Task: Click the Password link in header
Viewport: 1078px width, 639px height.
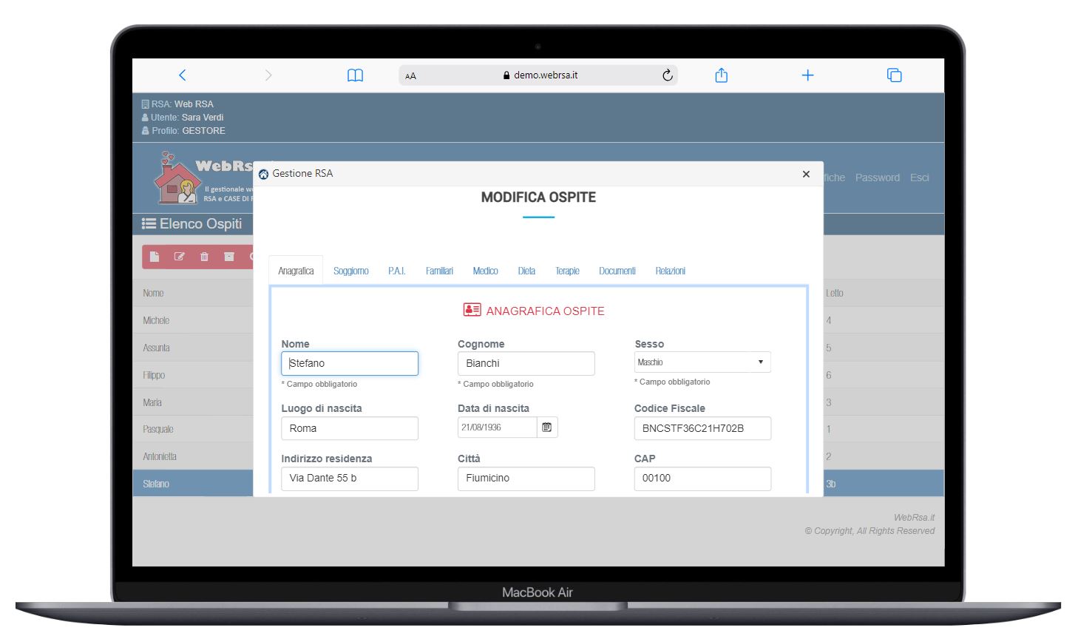Action: (877, 178)
